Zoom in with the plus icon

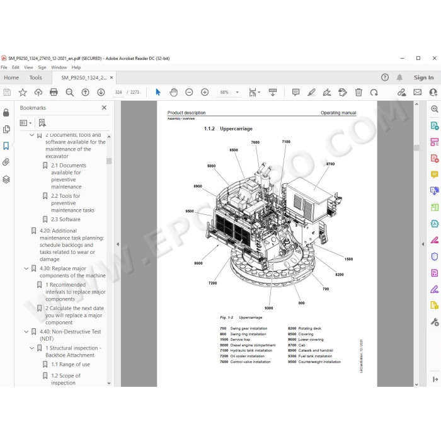coord(205,92)
